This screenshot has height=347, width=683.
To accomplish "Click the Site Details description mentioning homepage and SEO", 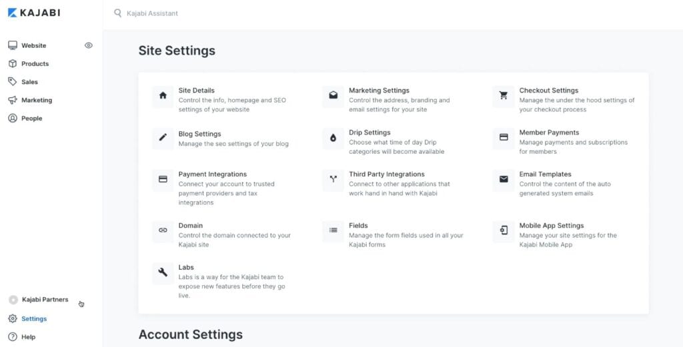I will coord(232,105).
